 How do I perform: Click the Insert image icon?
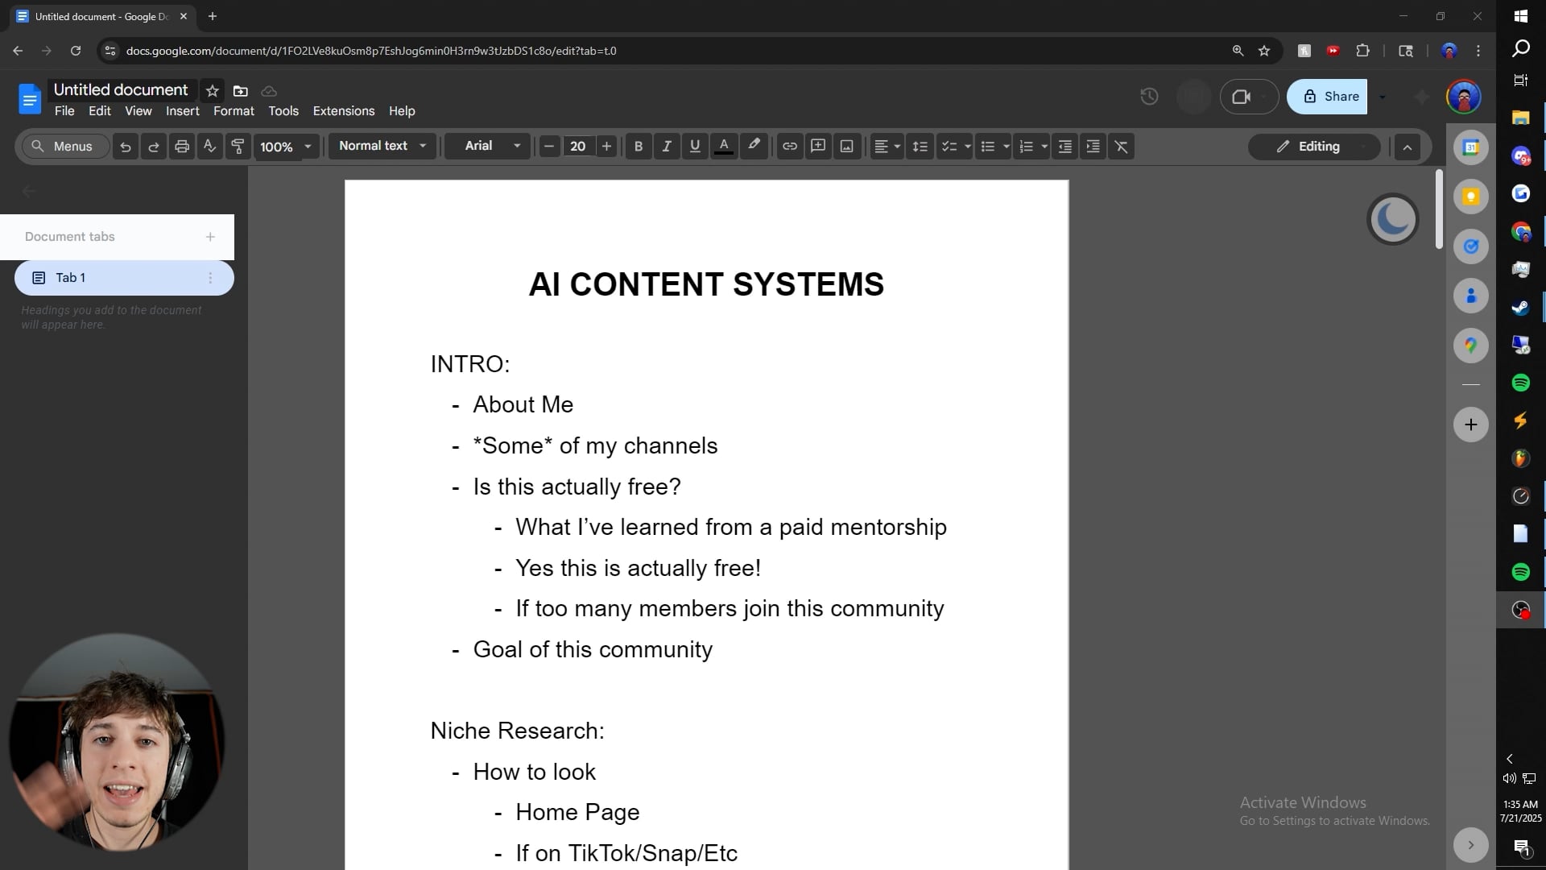tap(846, 147)
